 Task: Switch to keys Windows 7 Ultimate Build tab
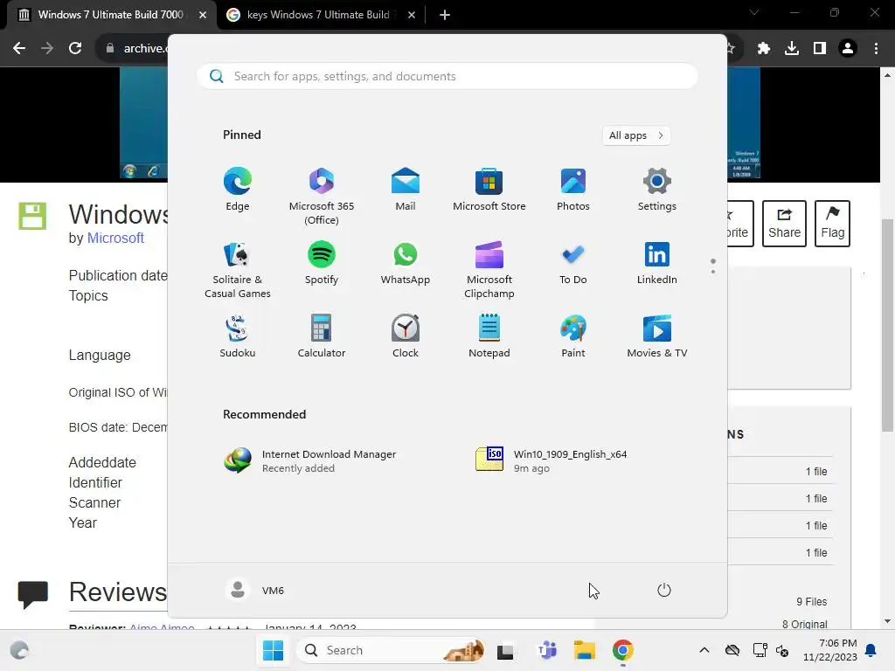[x=317, y=15]
